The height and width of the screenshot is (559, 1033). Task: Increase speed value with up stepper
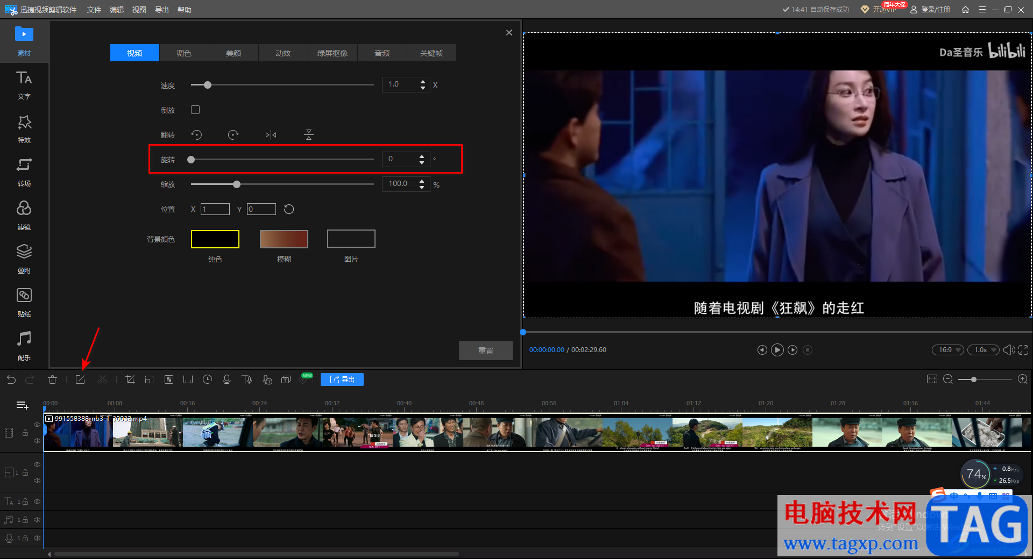point(423,82)
